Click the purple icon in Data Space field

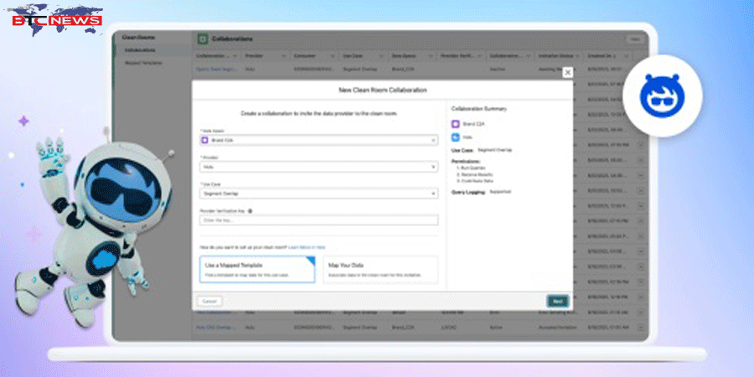205,140
